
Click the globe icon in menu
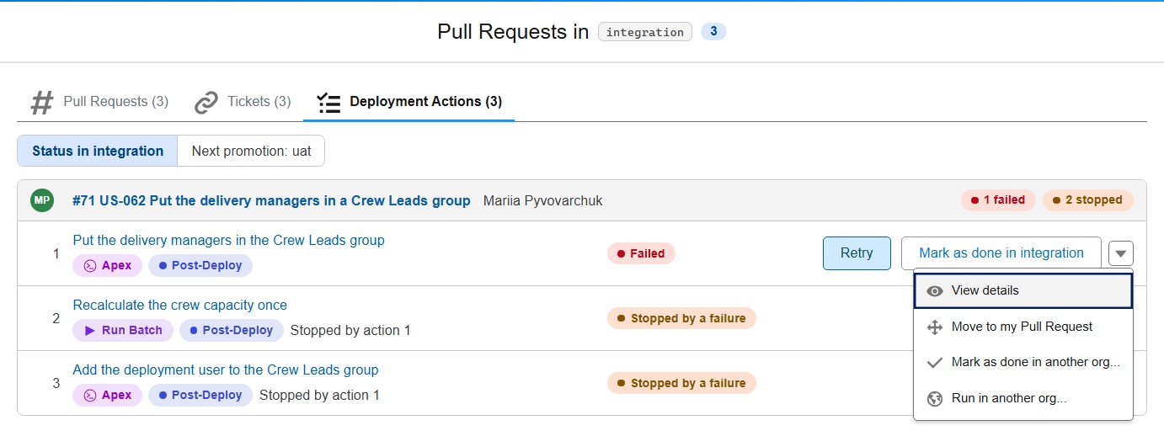pos(934,399)
